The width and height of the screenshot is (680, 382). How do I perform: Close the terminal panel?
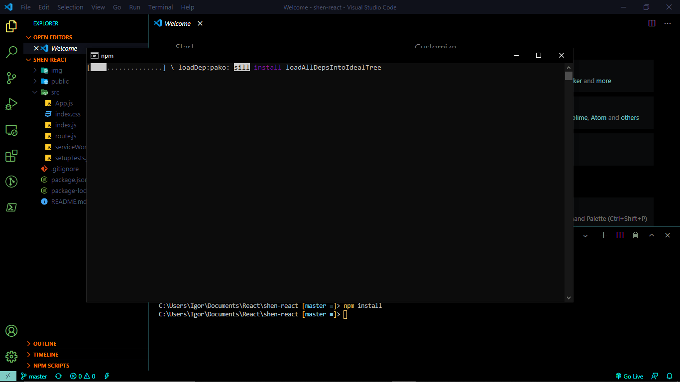pyautogui.click(x=668, y=235)
